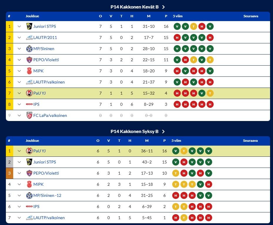Click PaU YJ logo in Syksy table
The image size is (273, 225).
click(x=29, y=151)
